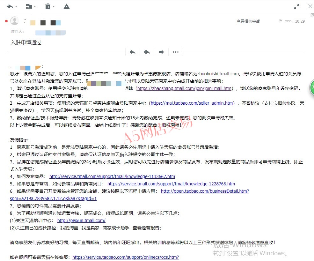Expand the reply options dropdown arrow
This screenshot has height=261, width=314.
tap(16, 6)
